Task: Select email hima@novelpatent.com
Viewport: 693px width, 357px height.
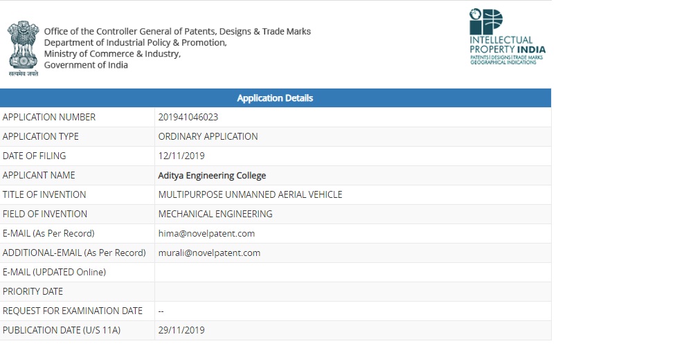Action: (206, 234)
